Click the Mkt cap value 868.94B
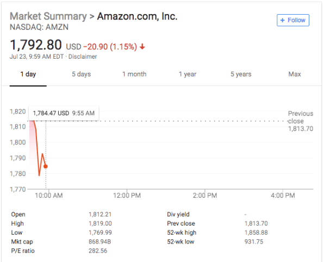The image size is (324, 262). click(x=100, y=242)
